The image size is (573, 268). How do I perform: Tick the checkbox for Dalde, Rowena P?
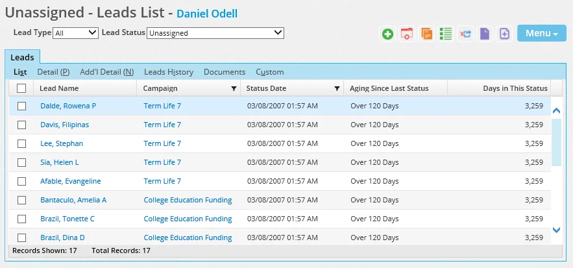pos(21,106)
